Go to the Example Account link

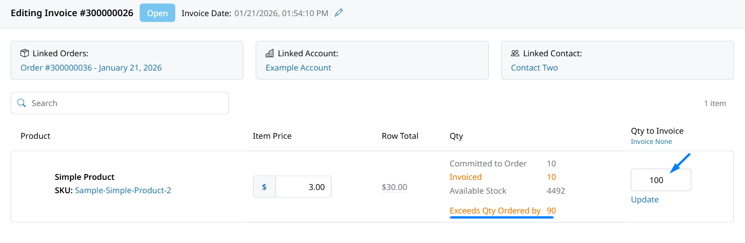point(298,68)
